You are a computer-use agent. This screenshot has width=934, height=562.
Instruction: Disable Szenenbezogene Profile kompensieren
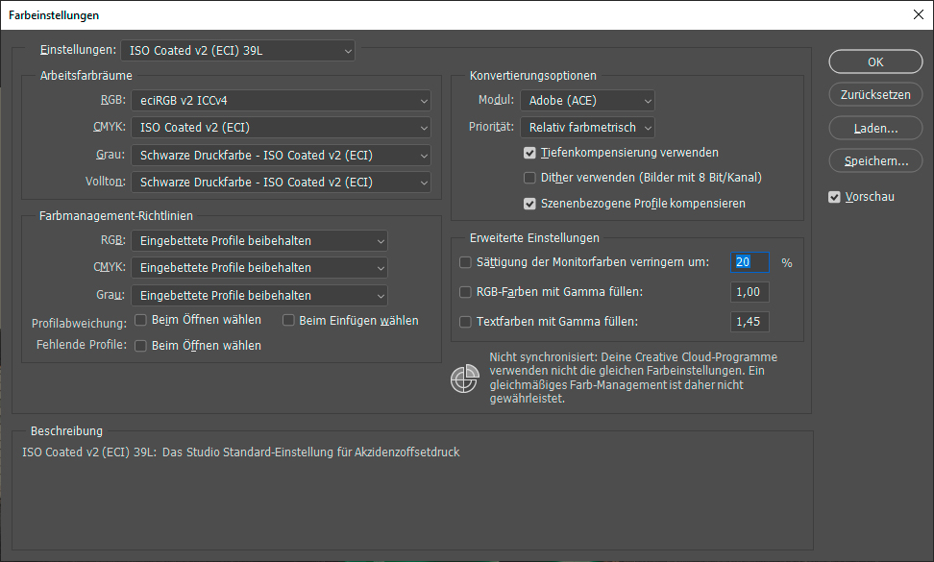pos(529,203)
